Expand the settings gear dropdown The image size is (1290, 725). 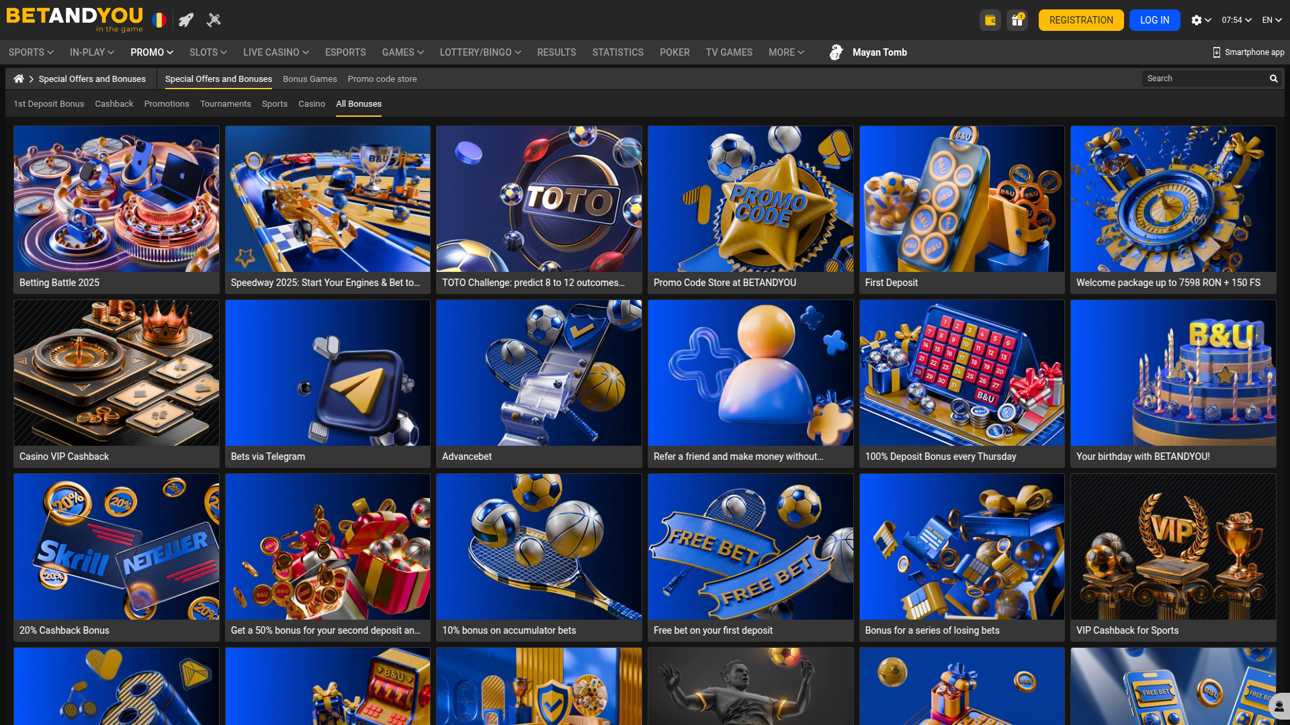click(x=1201, y=20)
